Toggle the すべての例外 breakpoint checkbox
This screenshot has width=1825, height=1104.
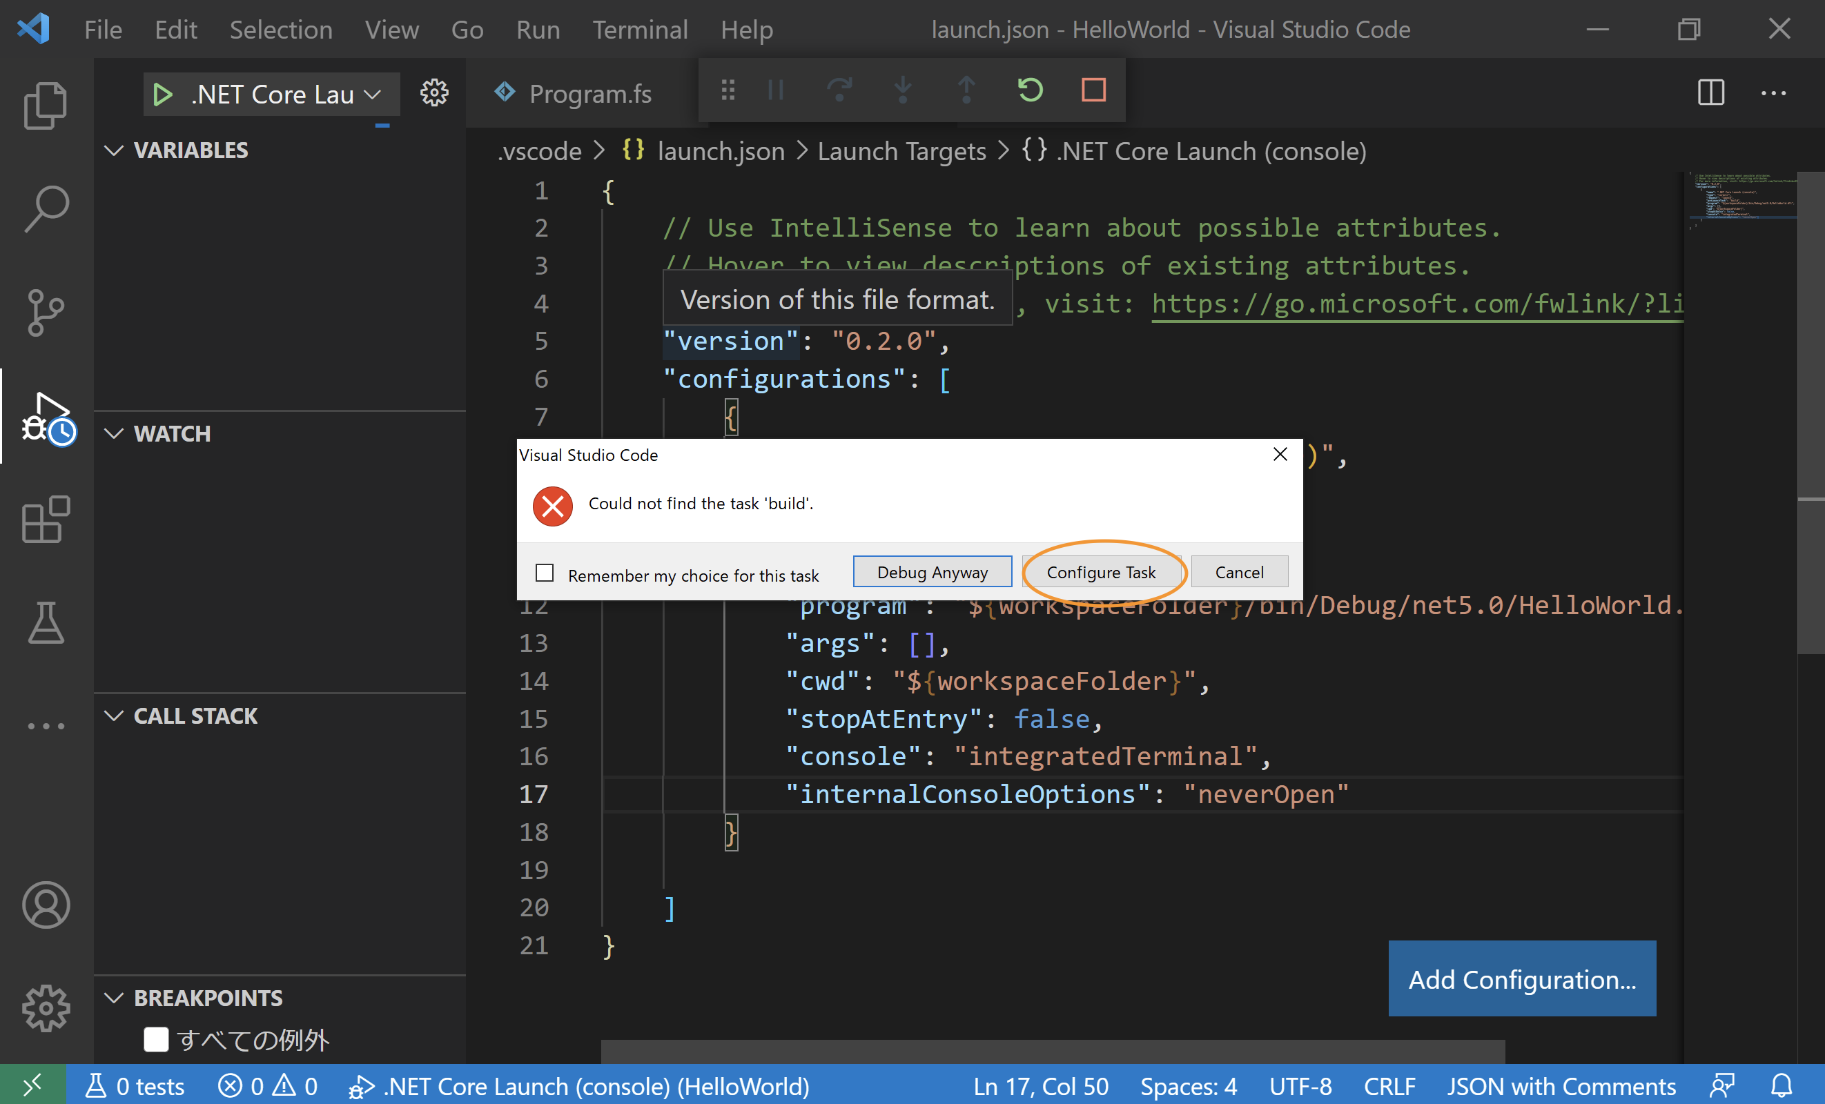(x=155, y=1039)
